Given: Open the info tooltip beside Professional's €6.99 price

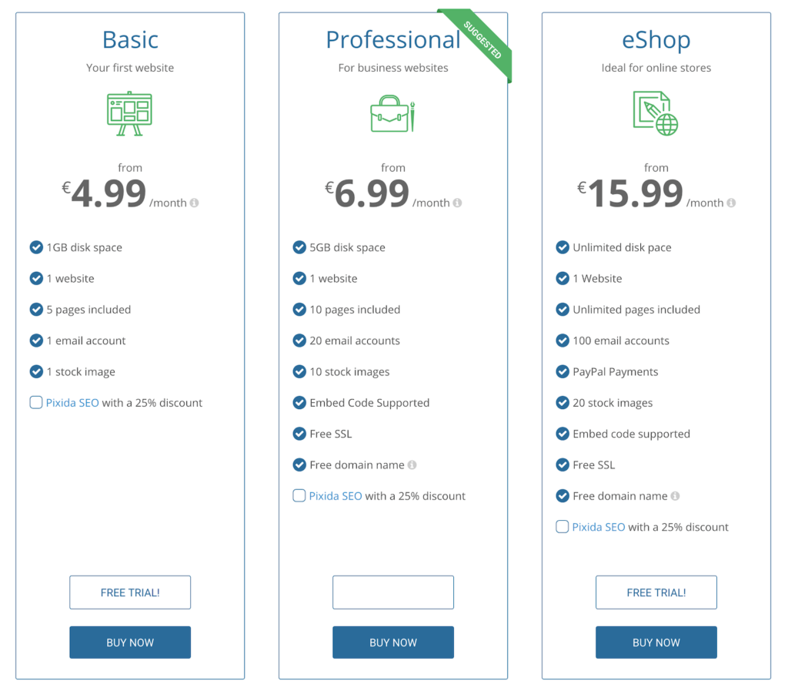Looking at the screenshot, I should coord(457,203).
